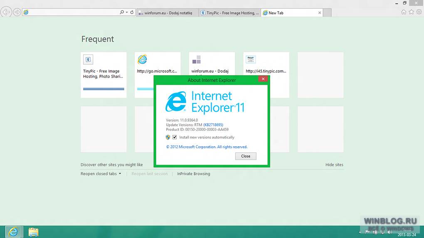Click winforum.eu tile favicon
Image resolution: width=424 pixels, height=238 pixels.
pyautogui.click(x=197, y=60)
